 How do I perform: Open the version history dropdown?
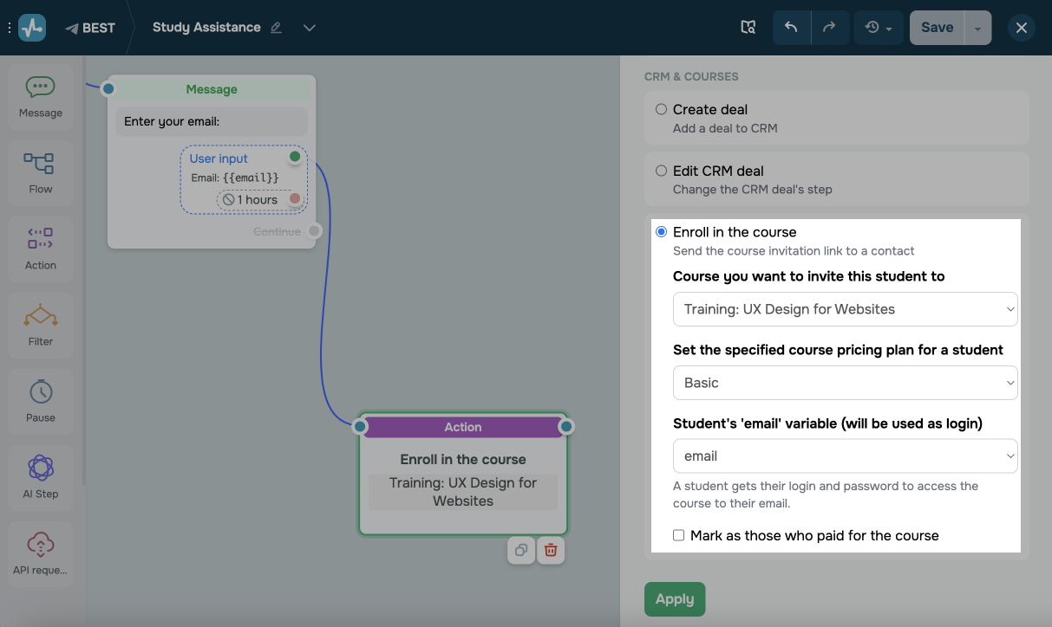pyautogui.click(x=879, y=28)
